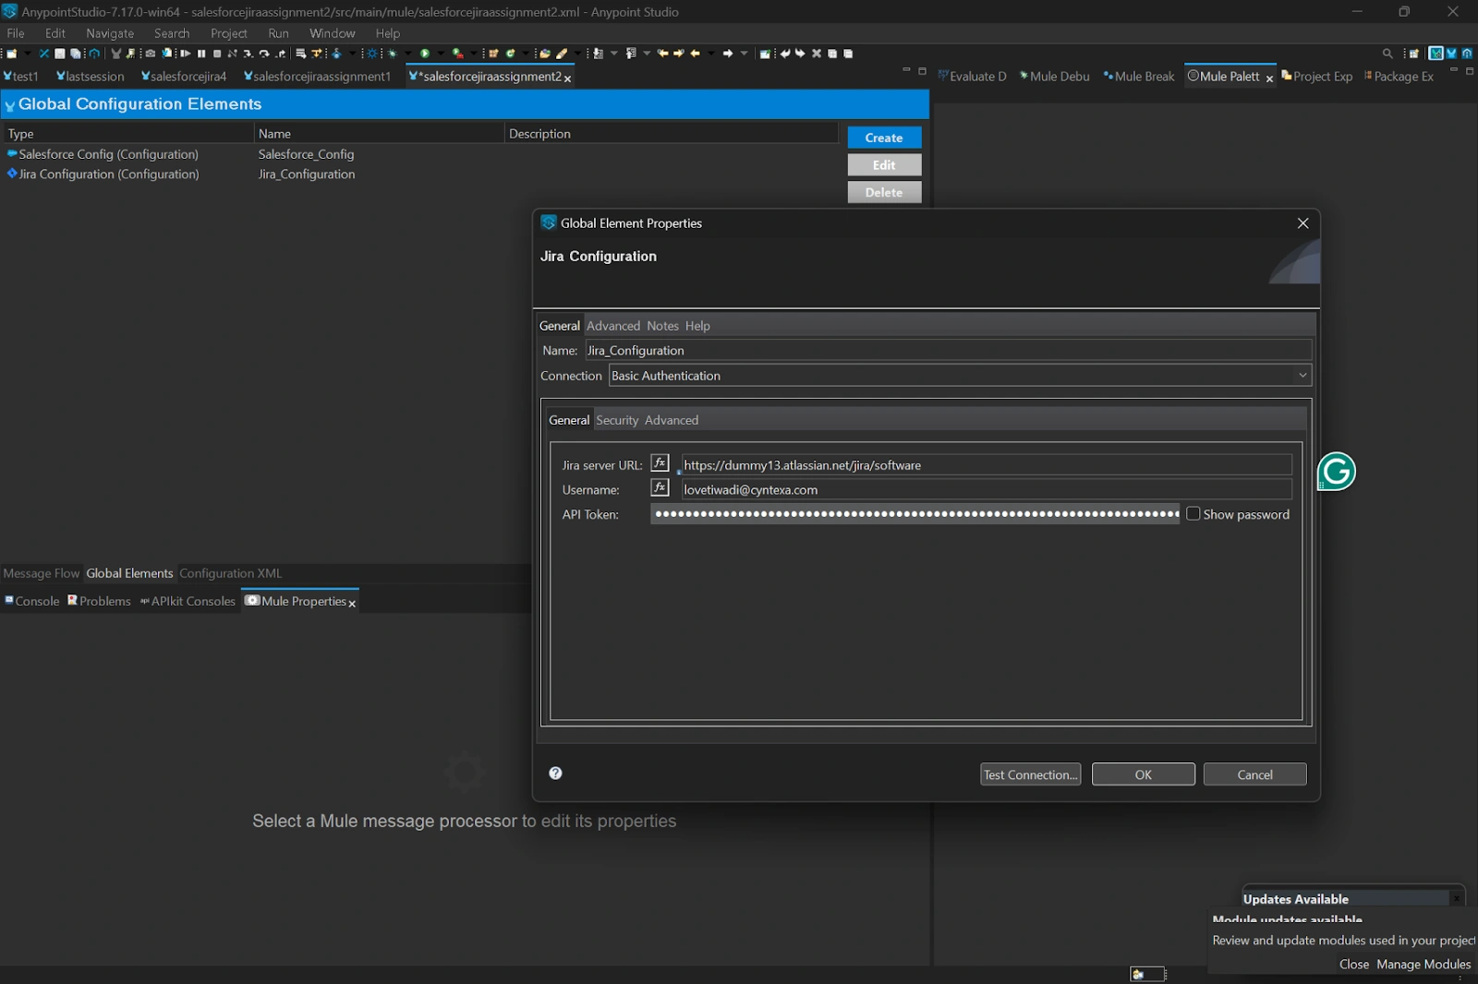Click inside the API Token input field

pyautogui.click(x=915, y=514)
